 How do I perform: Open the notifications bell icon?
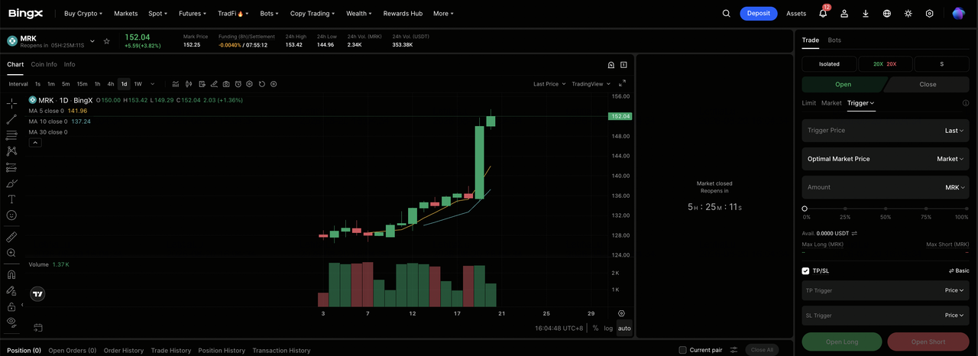pos(823,13)
